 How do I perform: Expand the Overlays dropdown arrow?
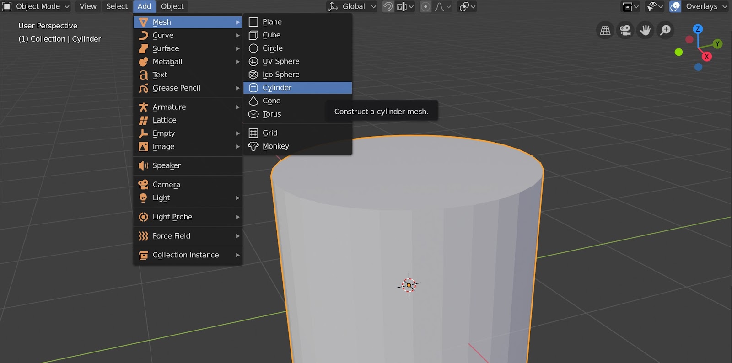click(x=725, y=6)
